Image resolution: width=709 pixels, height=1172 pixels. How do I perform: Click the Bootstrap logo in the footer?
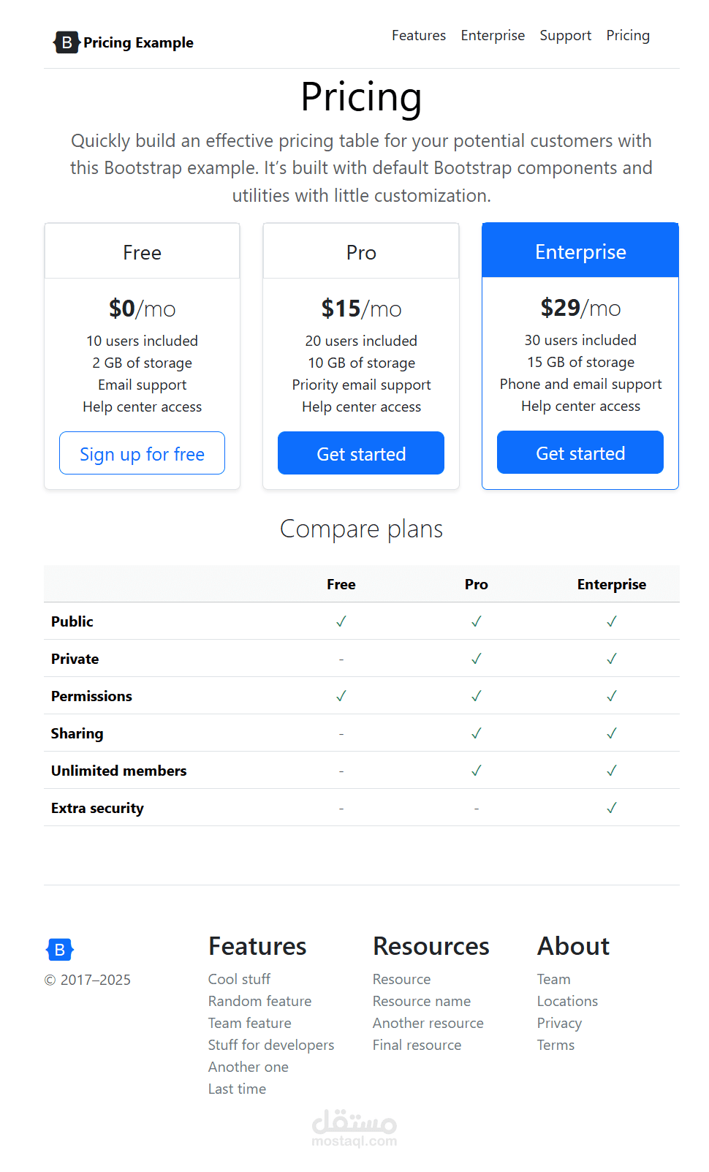coord(59,950)
